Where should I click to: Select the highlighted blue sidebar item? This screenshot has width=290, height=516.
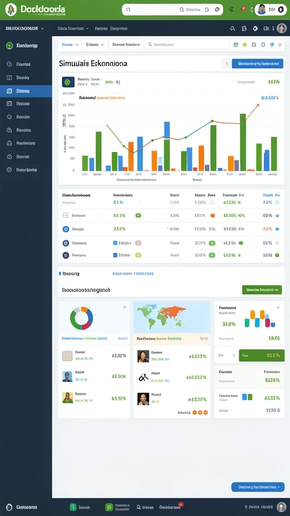[x=26, y=91]
